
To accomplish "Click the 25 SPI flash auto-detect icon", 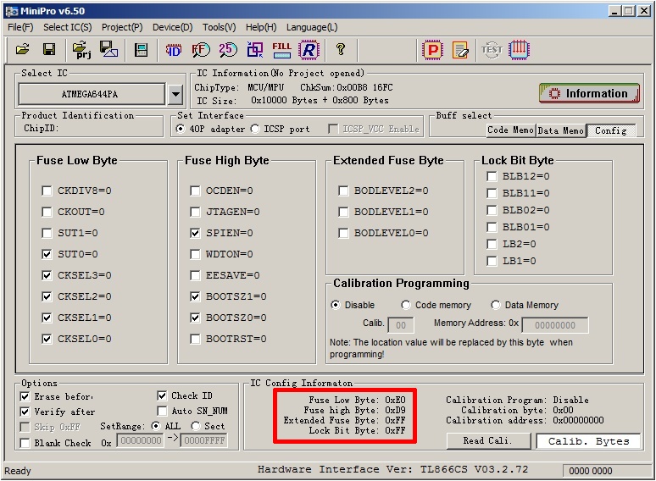I will tap(228, 50).
